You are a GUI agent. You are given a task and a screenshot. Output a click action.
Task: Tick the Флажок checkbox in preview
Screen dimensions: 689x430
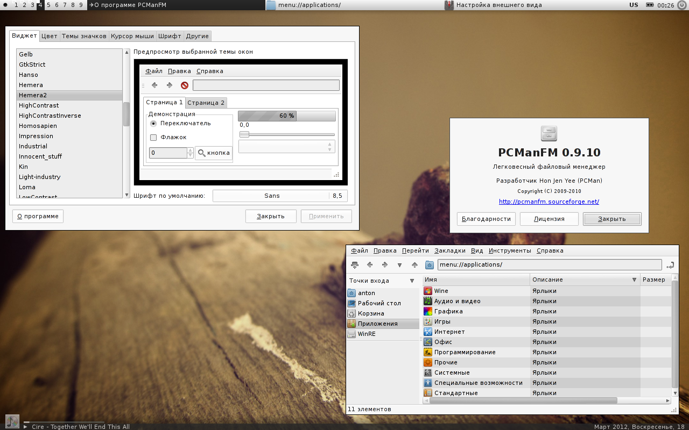[153, 137]
